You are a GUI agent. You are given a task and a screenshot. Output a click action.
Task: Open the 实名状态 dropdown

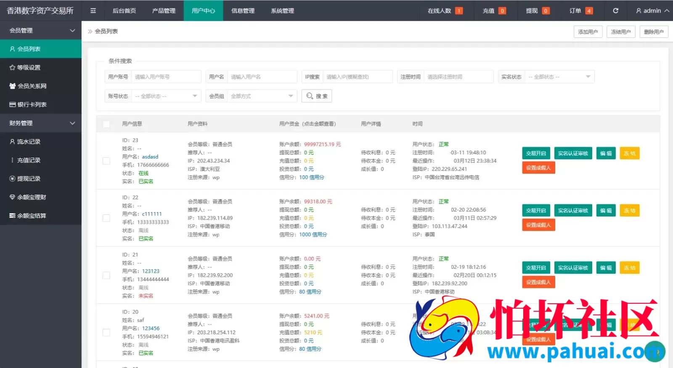(559, 77)
